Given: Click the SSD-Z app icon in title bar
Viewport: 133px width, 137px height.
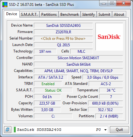Looking at the screenshot, I should [5, 5].
